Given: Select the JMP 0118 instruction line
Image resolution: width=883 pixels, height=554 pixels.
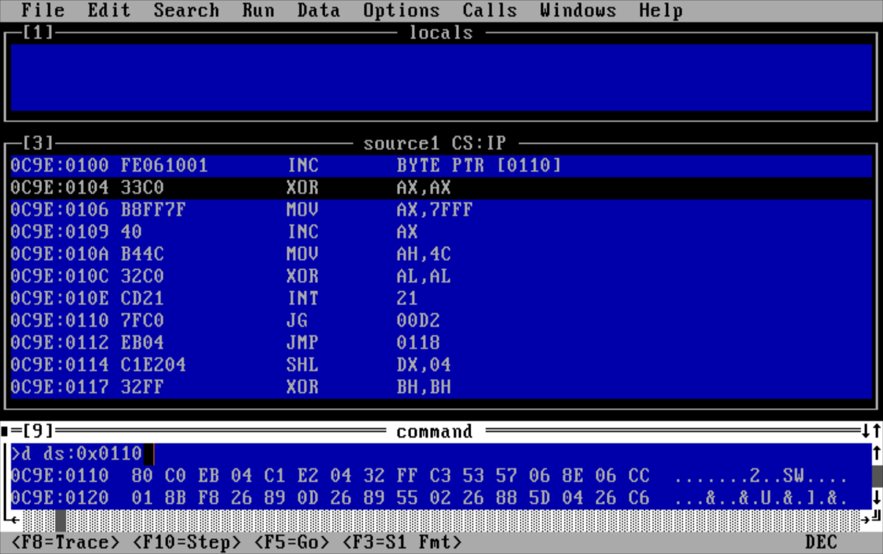Looking at the screenshot, I should [x=441, y=343].
